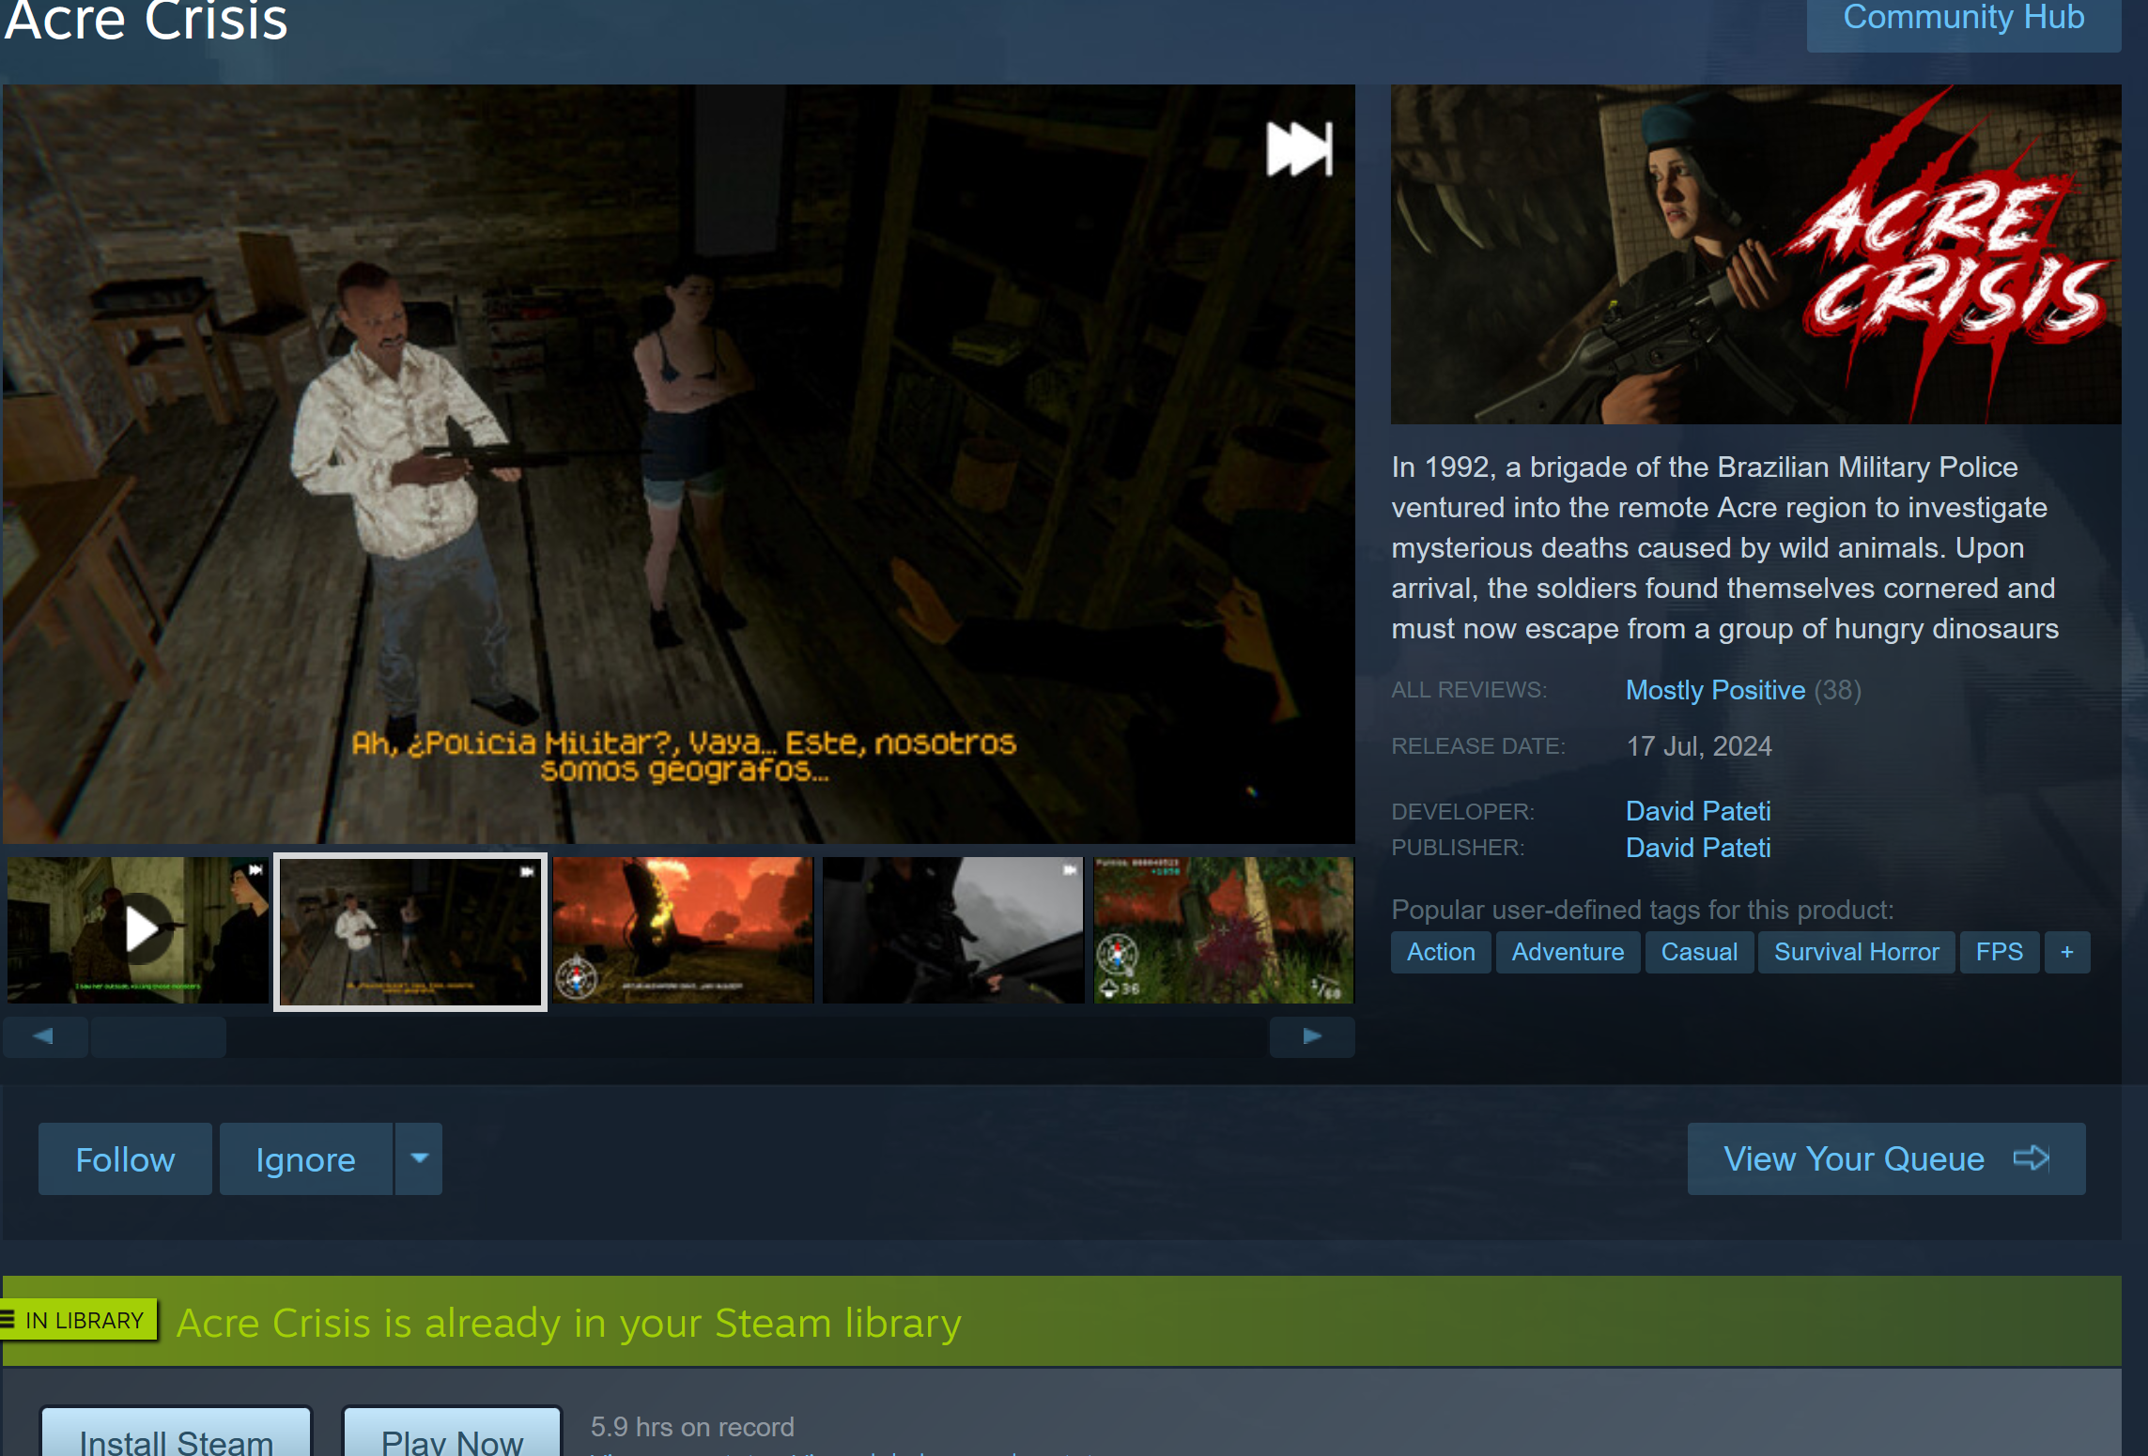The height and width of the screenshot is (1456, 2148).
Task: Expand the Ignore options dropdown arrow
Action: (x=419, y=1159)
